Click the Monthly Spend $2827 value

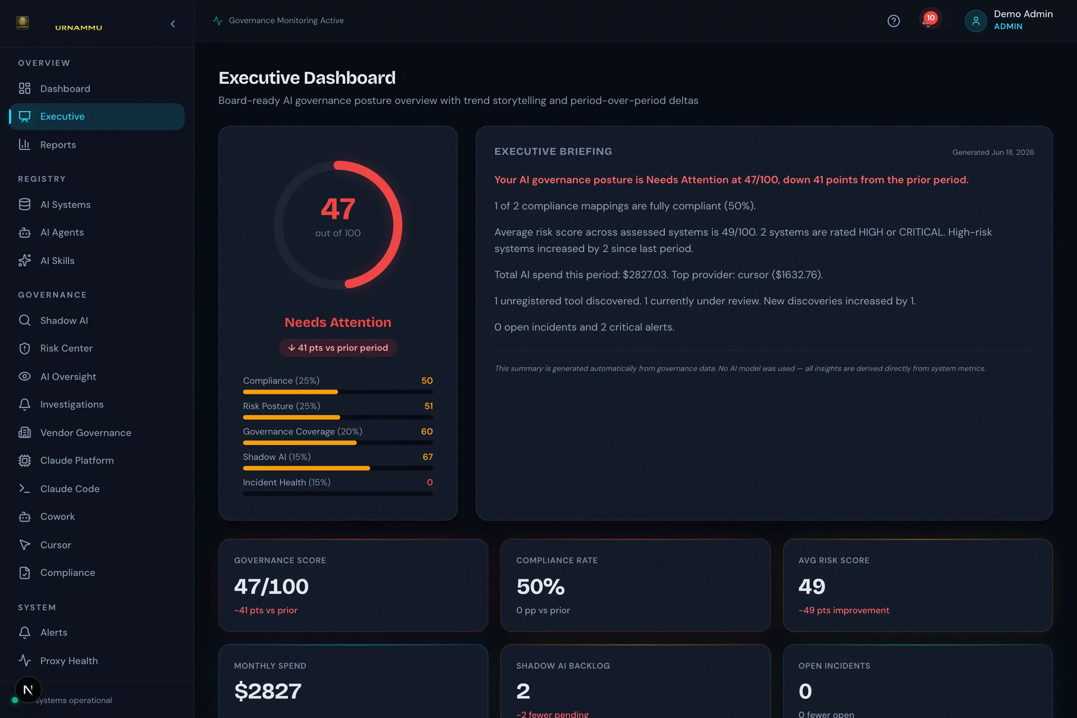pyautogui.click(x=268, y=691)
